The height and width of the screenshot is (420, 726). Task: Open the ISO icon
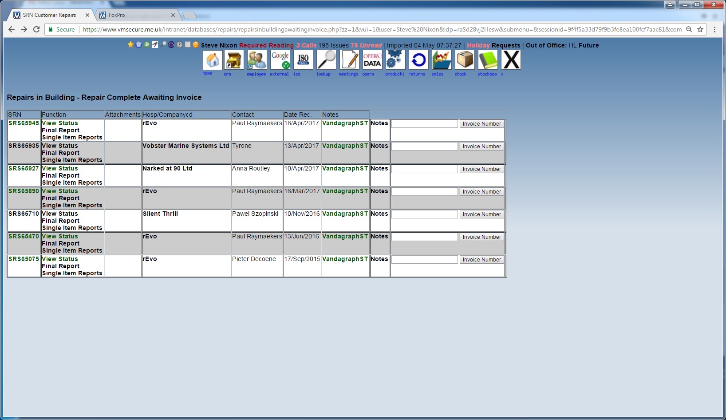pos(303,60)
